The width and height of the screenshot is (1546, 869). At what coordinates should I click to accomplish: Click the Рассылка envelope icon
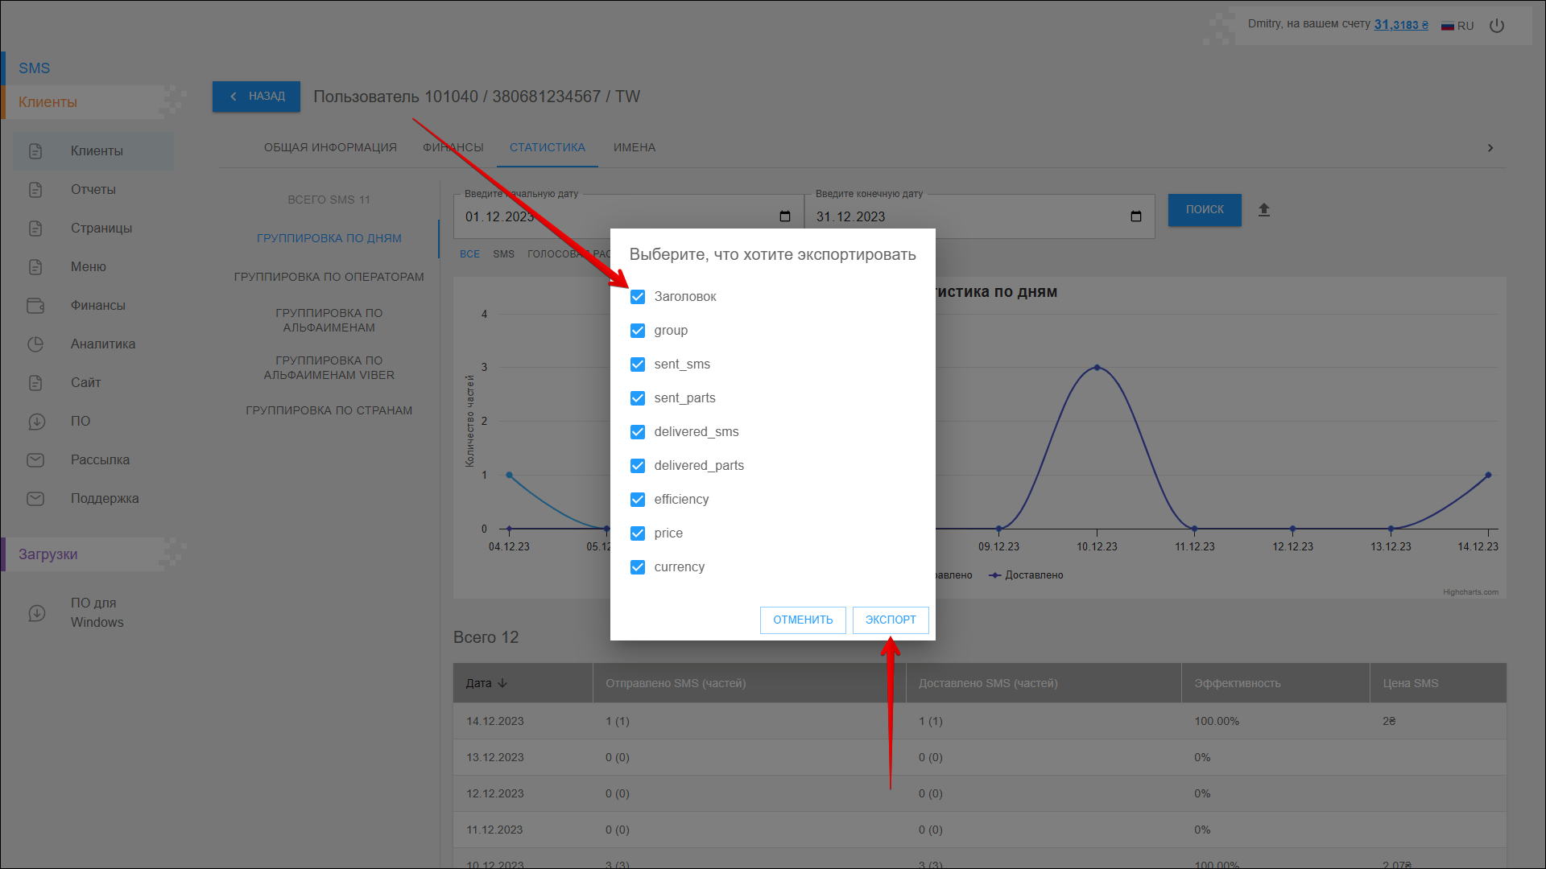coord(35,460)
